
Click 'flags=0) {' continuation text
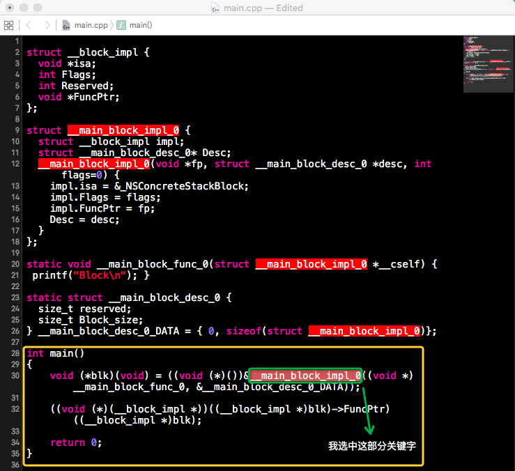(91, 175)
